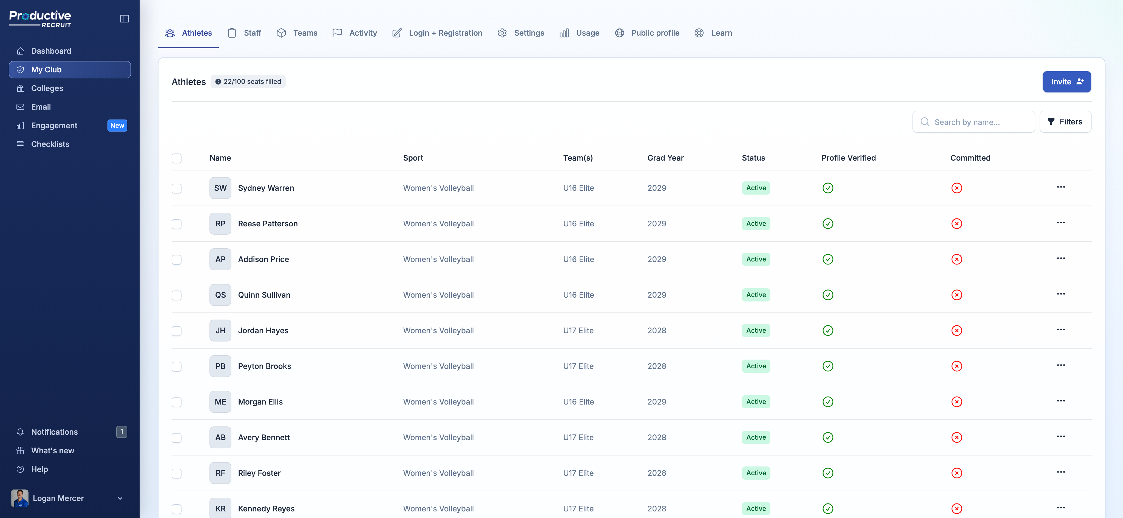Open the more actions menu for Avery Bennett
This screenshot has width=1123, height=518.
coord(1061,437)
